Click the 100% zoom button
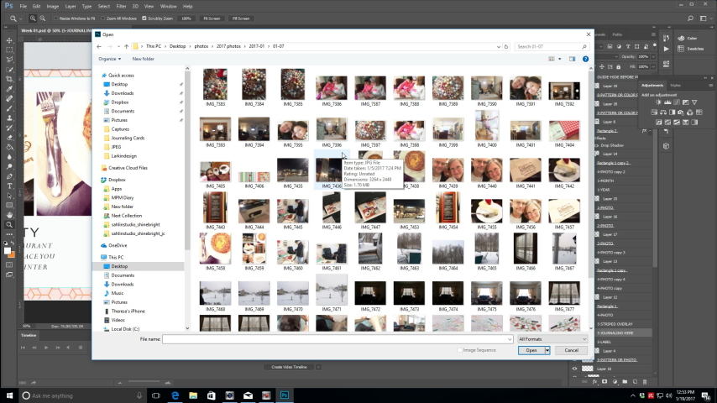This screenshot has width=717, height=403. (186, 18)
